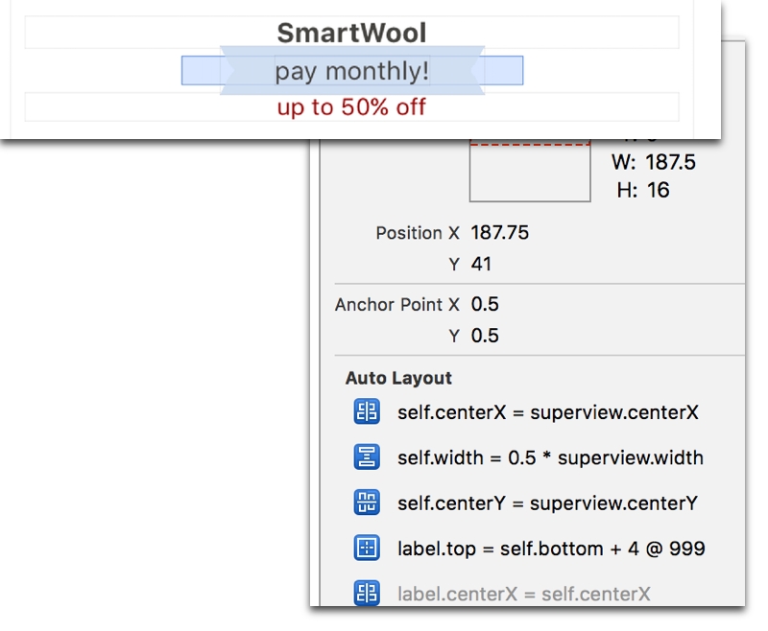This screenshot has height=631, width=768.
Task: Select self.width = 0.5 * superview.width constraint
Action: 550,458
